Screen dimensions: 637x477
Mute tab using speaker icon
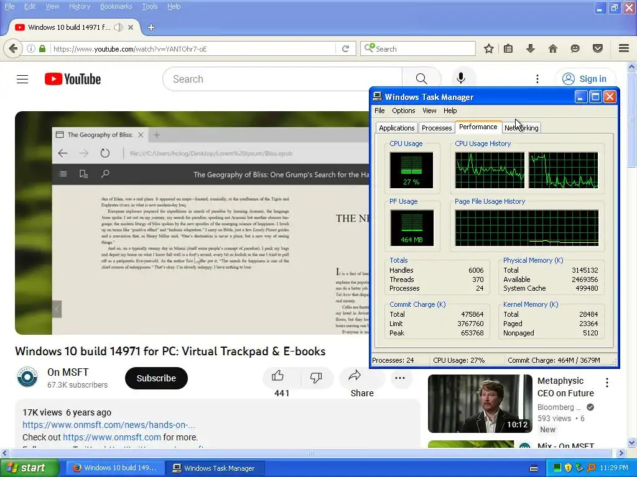118,27
